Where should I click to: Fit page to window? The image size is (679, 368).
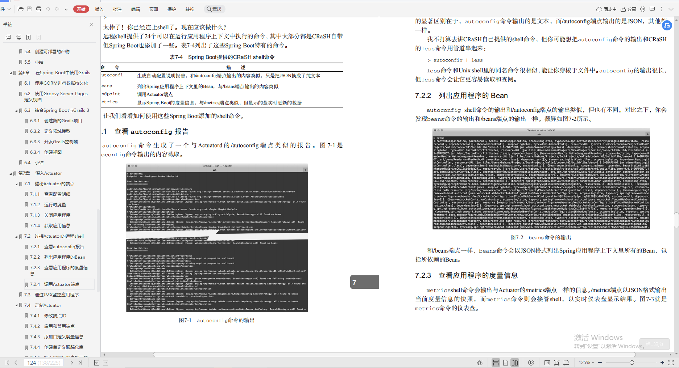pos(557,363)
